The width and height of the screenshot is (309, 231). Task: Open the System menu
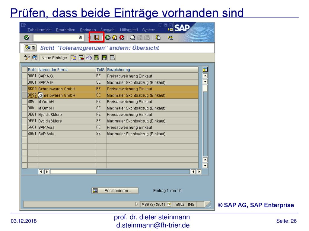tap(149, 30)
